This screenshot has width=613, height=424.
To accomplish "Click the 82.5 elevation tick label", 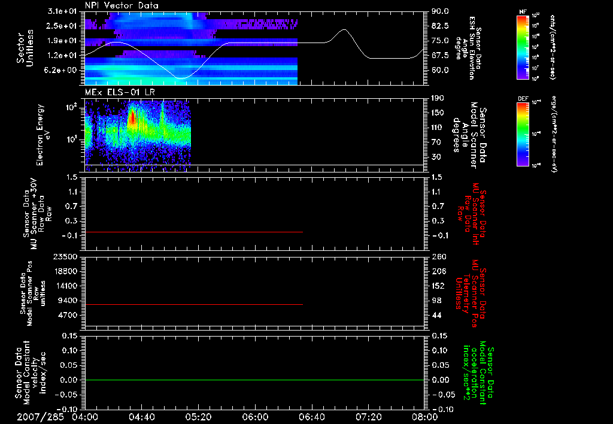I will pos(440,26).
